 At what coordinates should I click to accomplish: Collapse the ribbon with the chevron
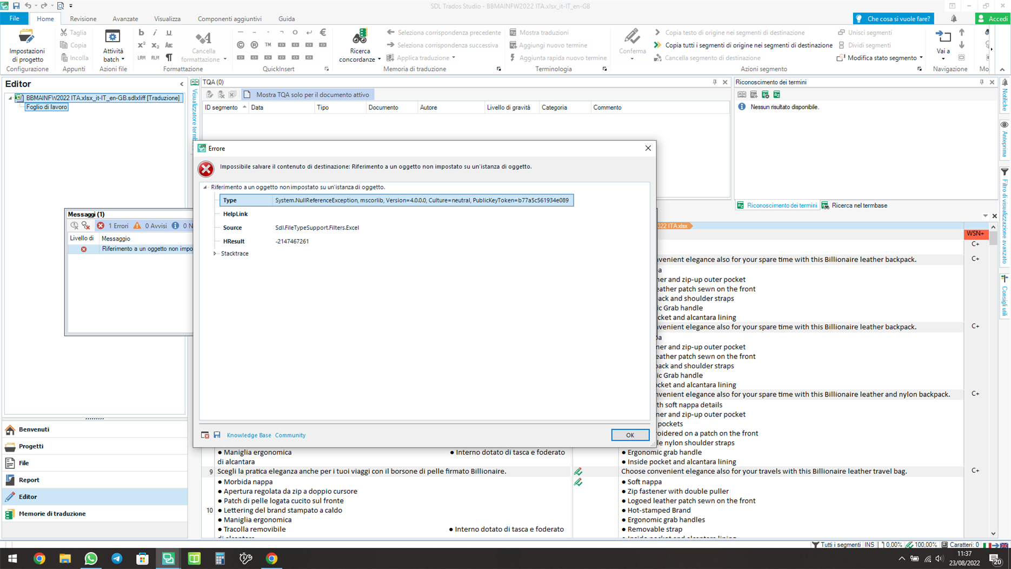1002,69
